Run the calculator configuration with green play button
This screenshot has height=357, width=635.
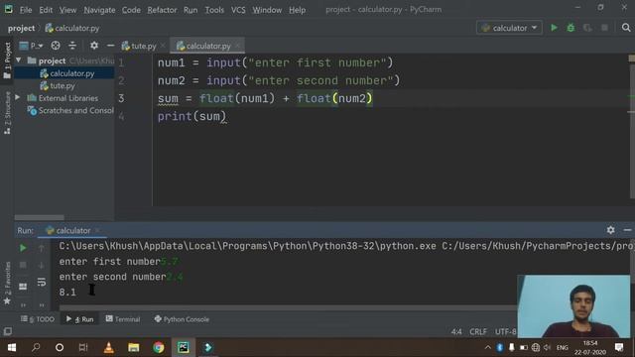pyautogui.click(x=554, y=28)
